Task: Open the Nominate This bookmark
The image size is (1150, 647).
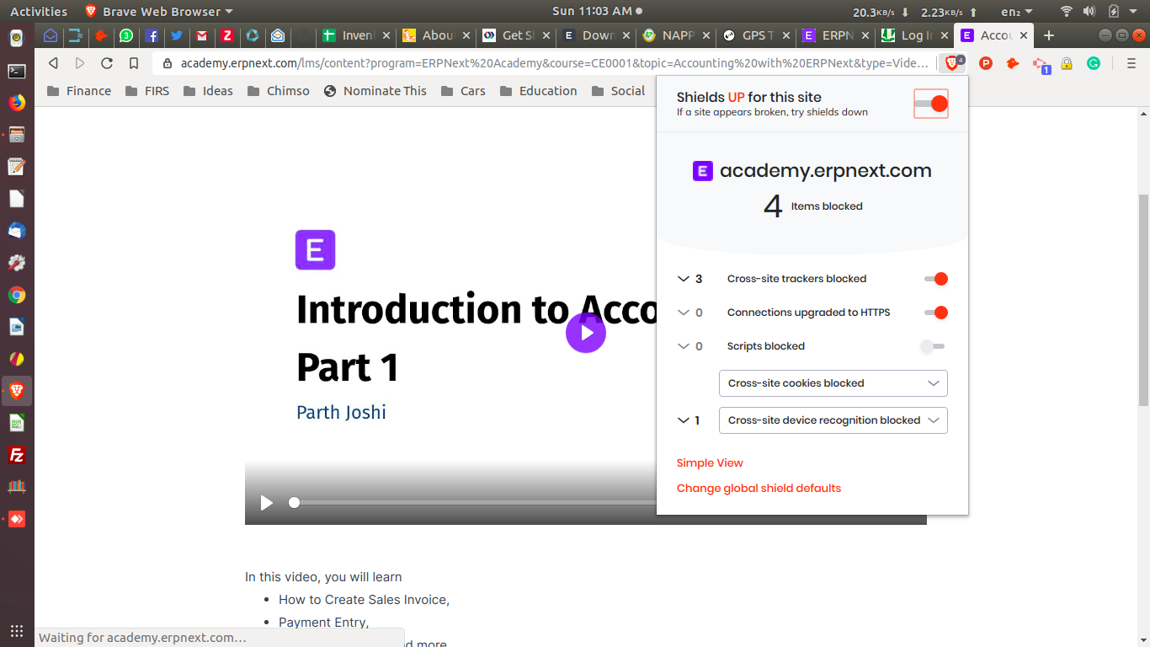Action: [x=375, y=91]
